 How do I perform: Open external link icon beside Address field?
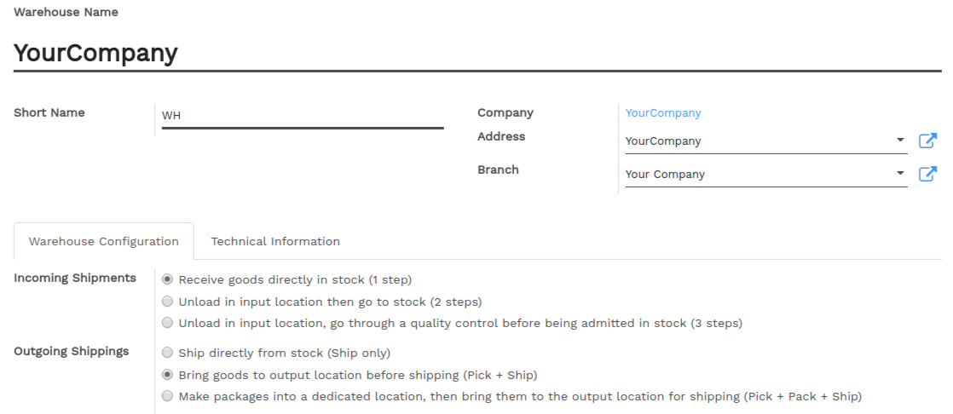[x=927, y=141]
